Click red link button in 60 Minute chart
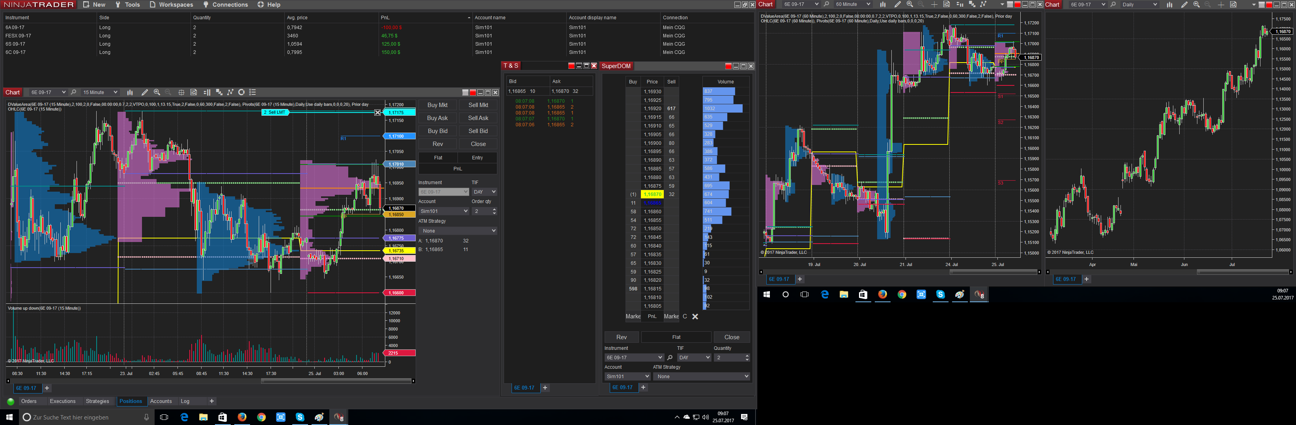 tap(1017, 4)
